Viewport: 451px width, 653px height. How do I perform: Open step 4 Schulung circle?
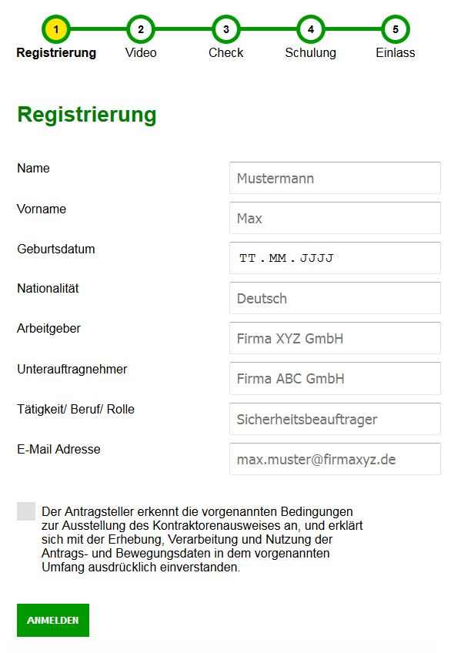311,29
